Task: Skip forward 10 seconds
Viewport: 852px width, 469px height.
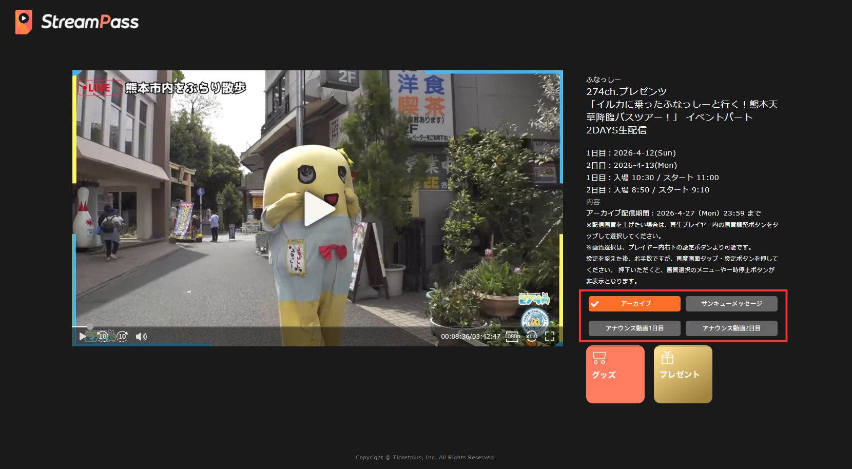Action: click(x=122, y=337)
